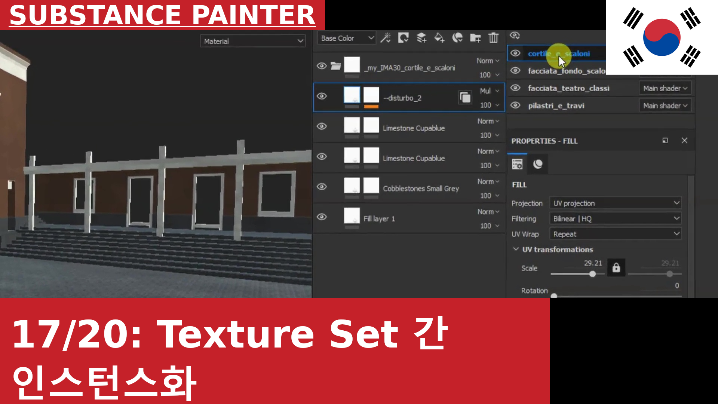The width and height of the screenshot is (718, 404).
Task: Click the Rotation slider handle
Action: 554,296
